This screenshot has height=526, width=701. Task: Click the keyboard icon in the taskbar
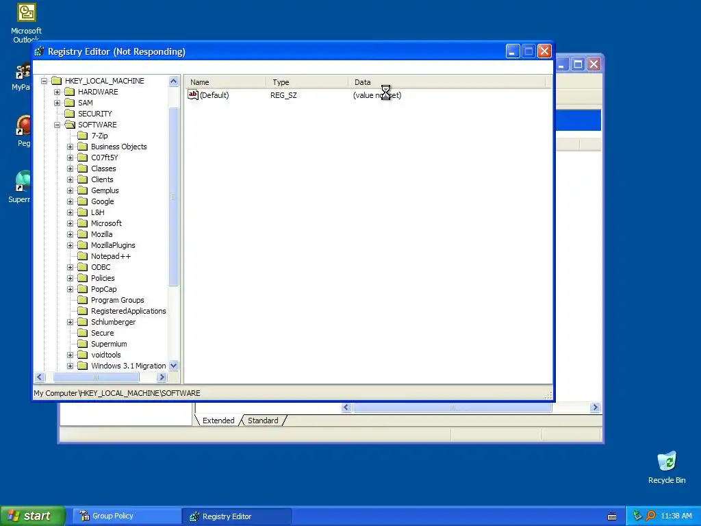tap(612, 516)
